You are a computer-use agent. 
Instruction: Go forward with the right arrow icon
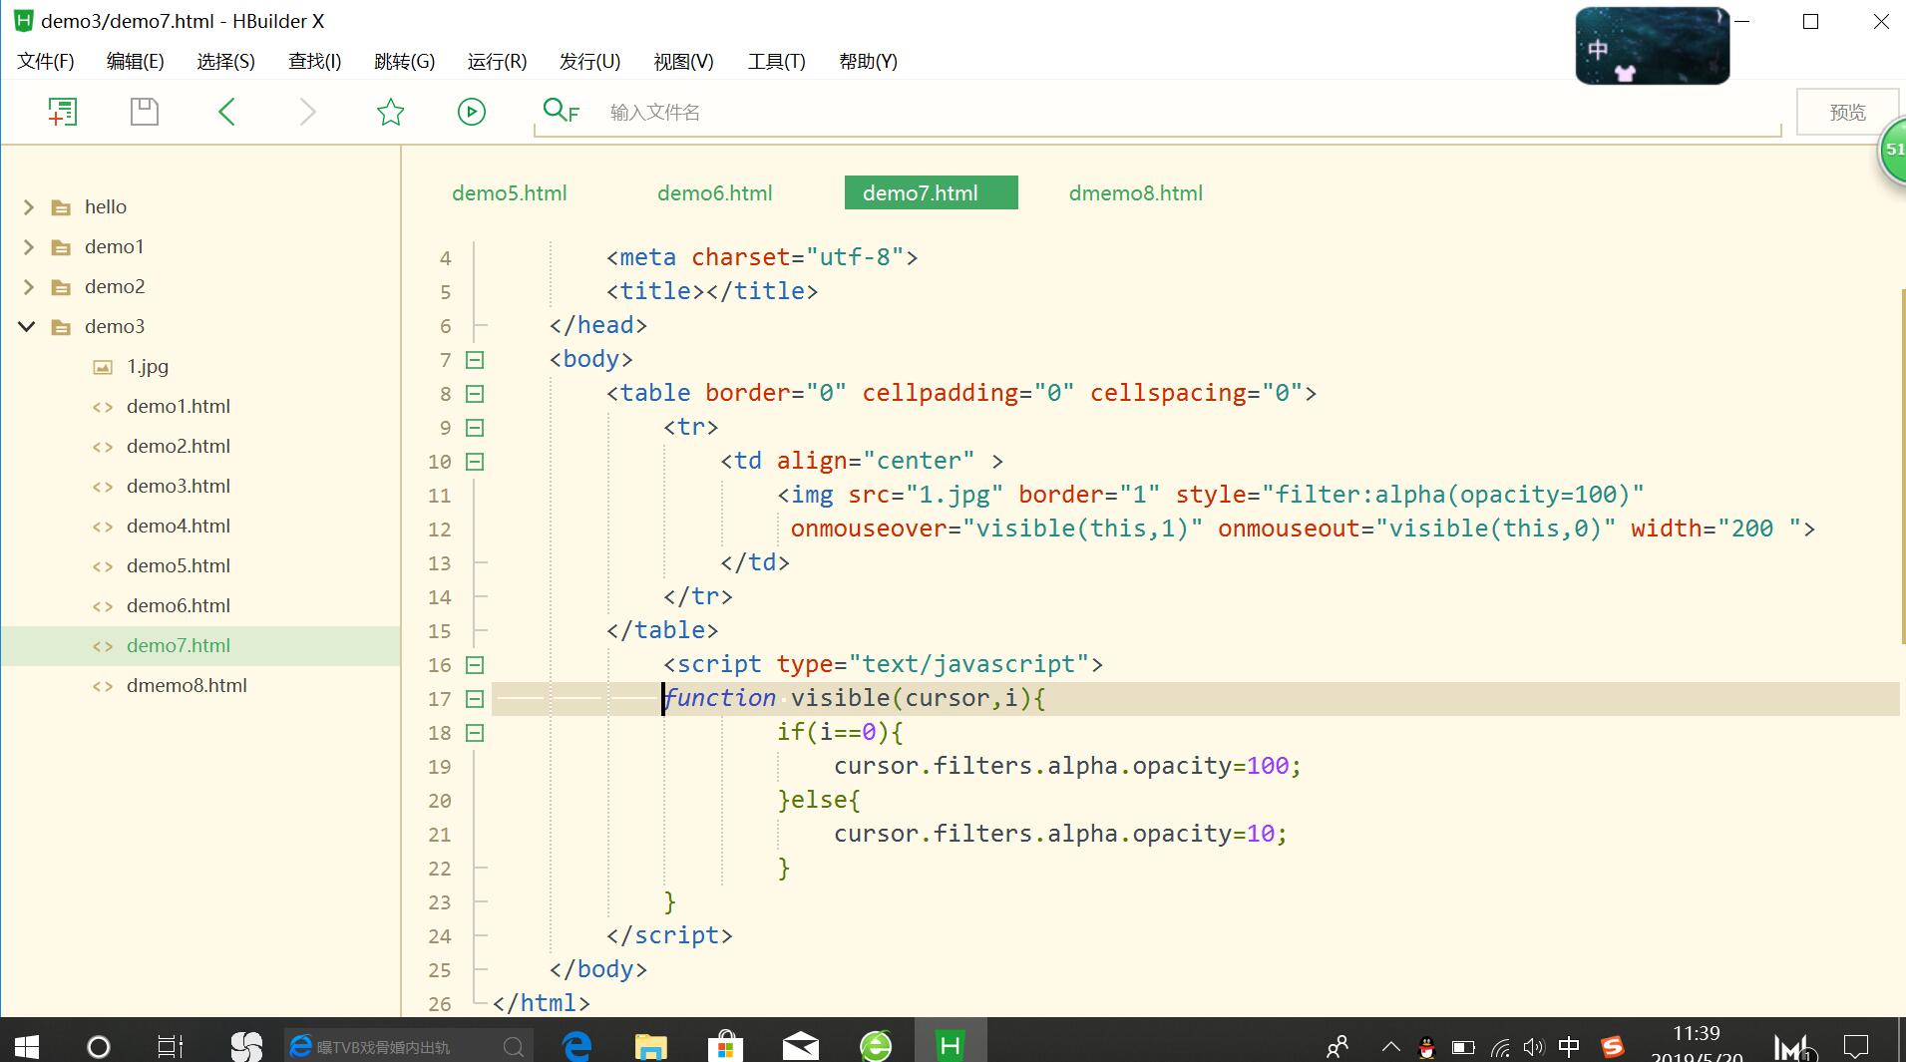(308, 112)
